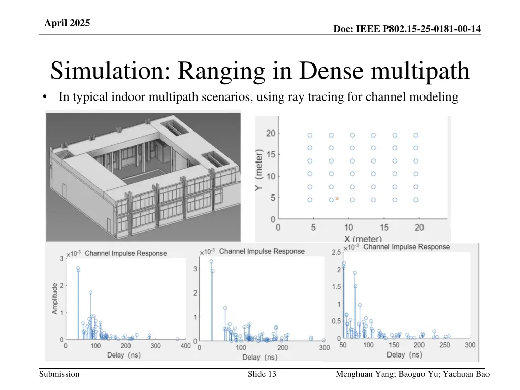
Task: Click the author names "Menghuan Yang; Baoguo Yu; Yachuan Bao"
Action: [412, 374]
